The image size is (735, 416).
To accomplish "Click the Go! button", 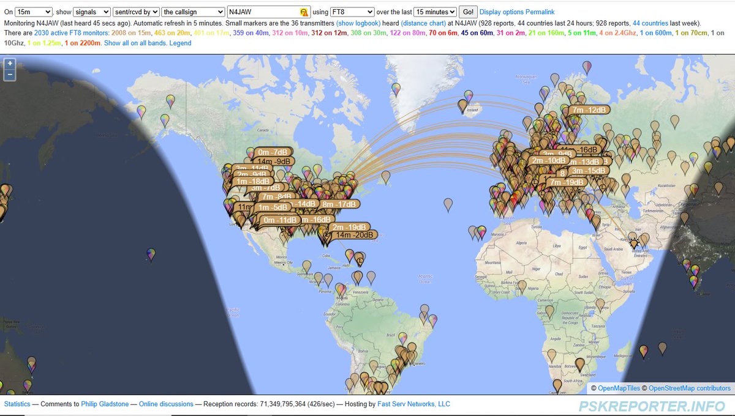I will click(468, 12).
